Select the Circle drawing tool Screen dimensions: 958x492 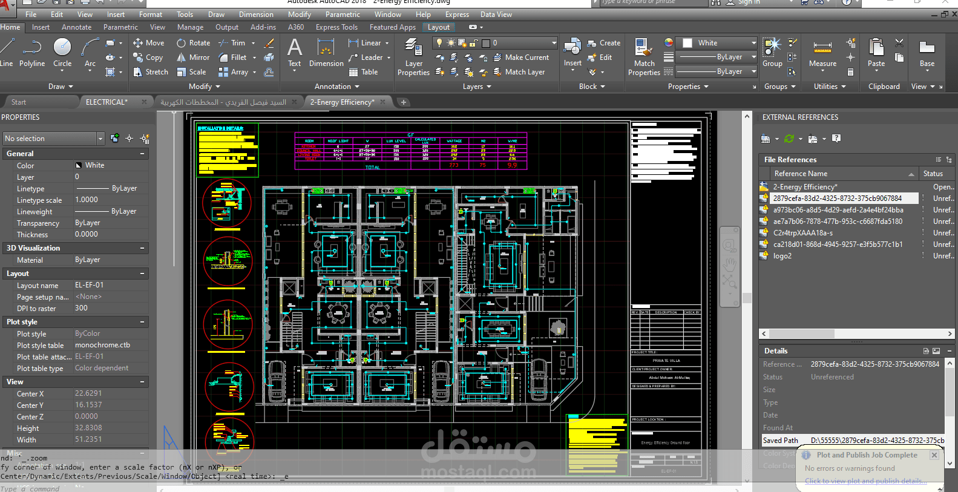(x=62, y=52)
